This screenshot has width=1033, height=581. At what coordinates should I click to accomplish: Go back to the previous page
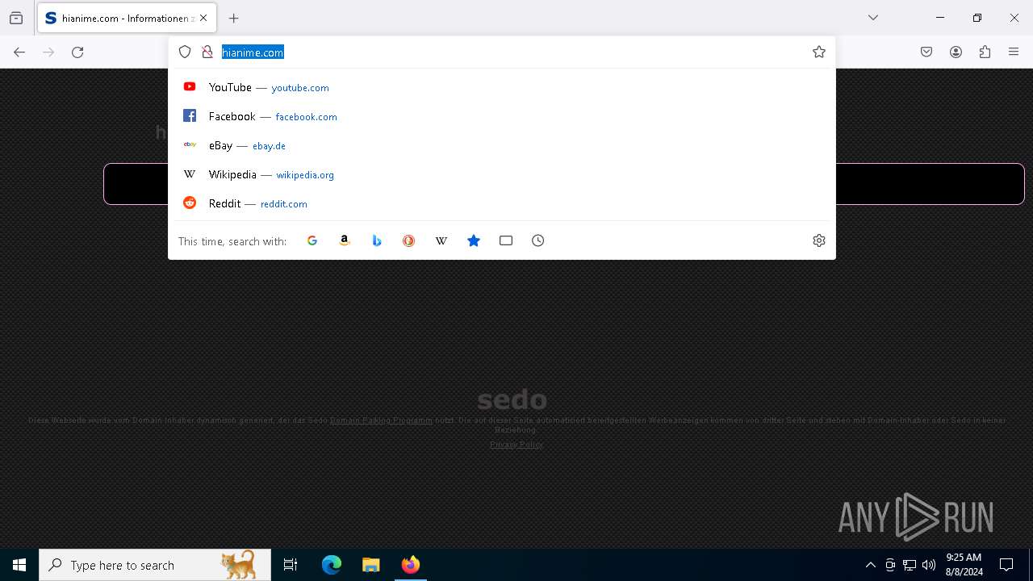(19, 52)
